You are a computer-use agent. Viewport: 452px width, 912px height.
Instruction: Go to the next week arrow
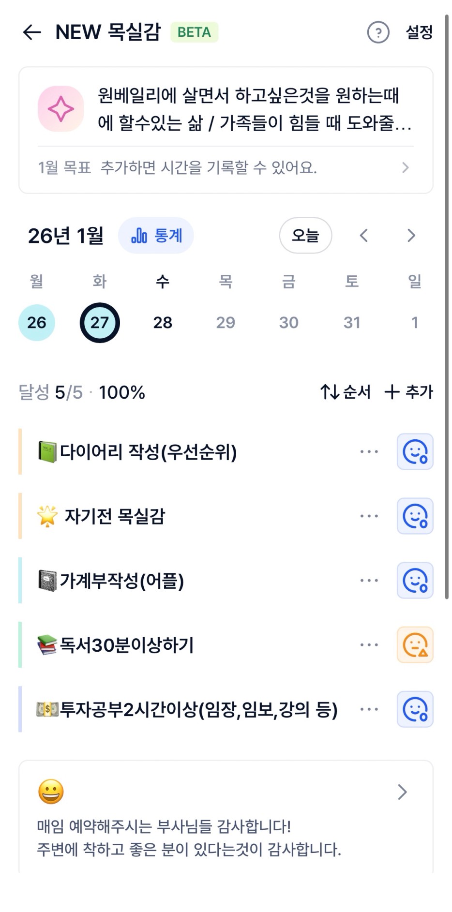click(x=411, y=236)
